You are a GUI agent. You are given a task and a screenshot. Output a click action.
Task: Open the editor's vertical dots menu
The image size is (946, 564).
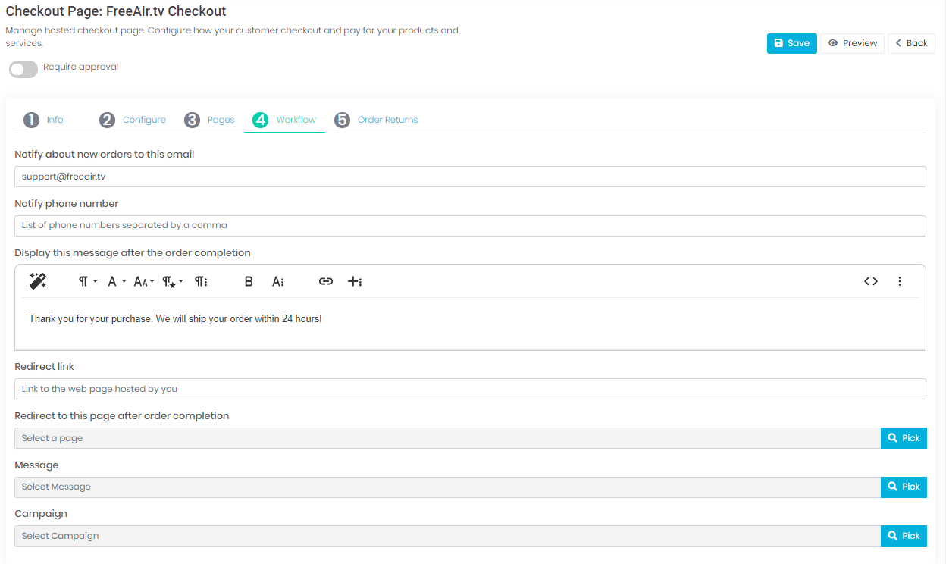(x=900, y=281)
